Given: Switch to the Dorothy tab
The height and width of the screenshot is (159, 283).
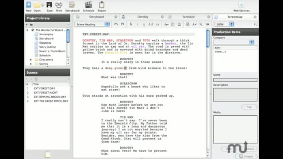Looking at the screenshot, I should [143, 17].
